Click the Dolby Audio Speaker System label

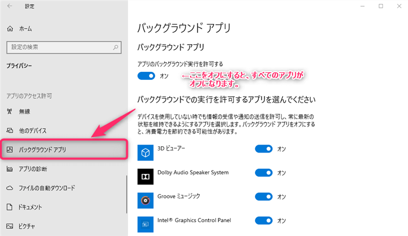coord(193,172)
